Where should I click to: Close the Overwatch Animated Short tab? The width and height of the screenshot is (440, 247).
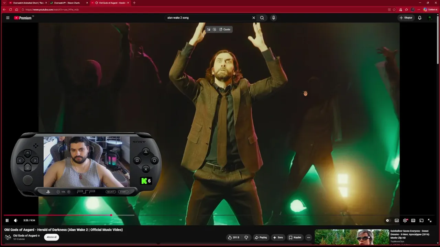[46, 3]
